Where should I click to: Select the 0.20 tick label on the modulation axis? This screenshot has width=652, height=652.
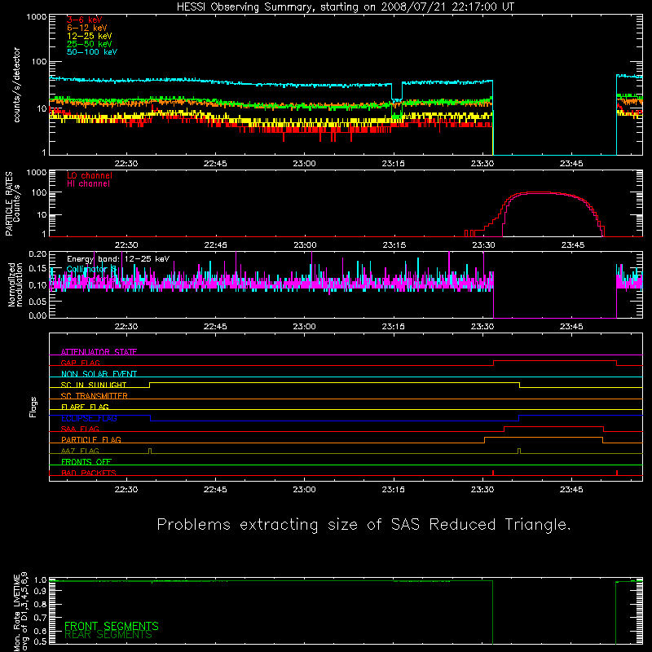37,253
